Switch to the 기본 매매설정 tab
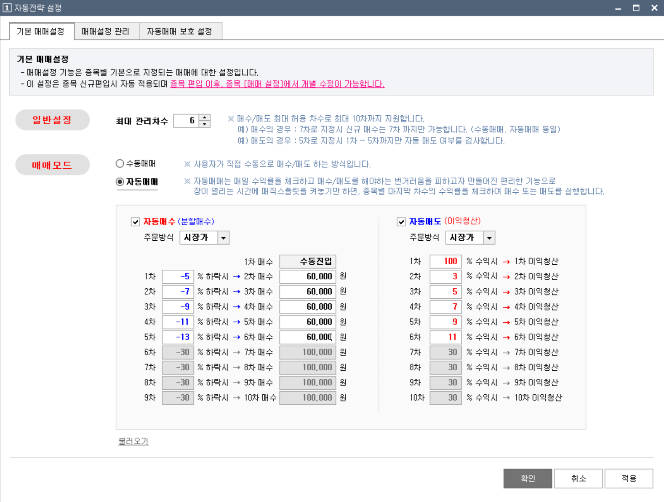Viewport: 664px width, 502px height. (x=41, y=32)
